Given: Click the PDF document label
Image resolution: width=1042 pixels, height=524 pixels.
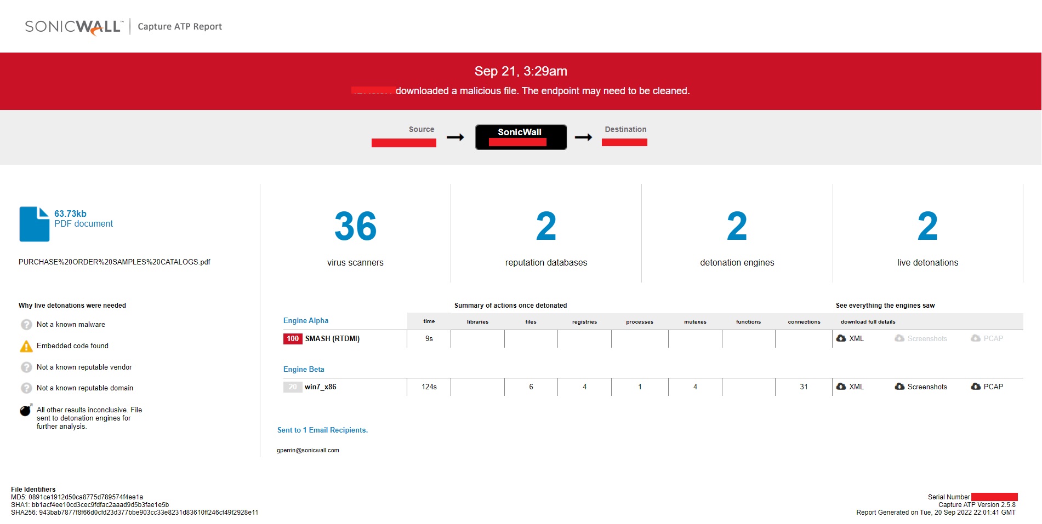Looking at the screenshot, I should point(83,224).
